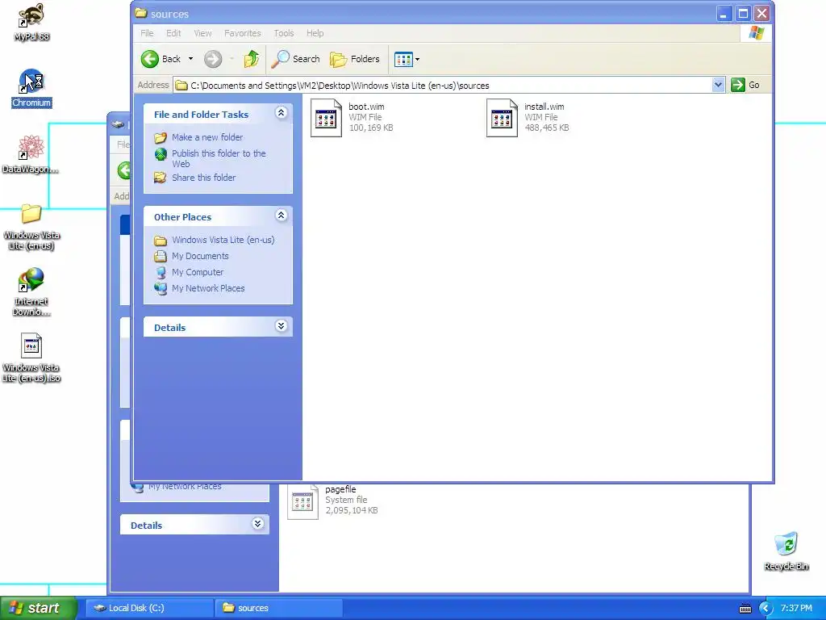Image resolution: width=826 pixels, height=620 pixels.
Task: Click Back arrow in Local Disk window behind
Action: 124,170
